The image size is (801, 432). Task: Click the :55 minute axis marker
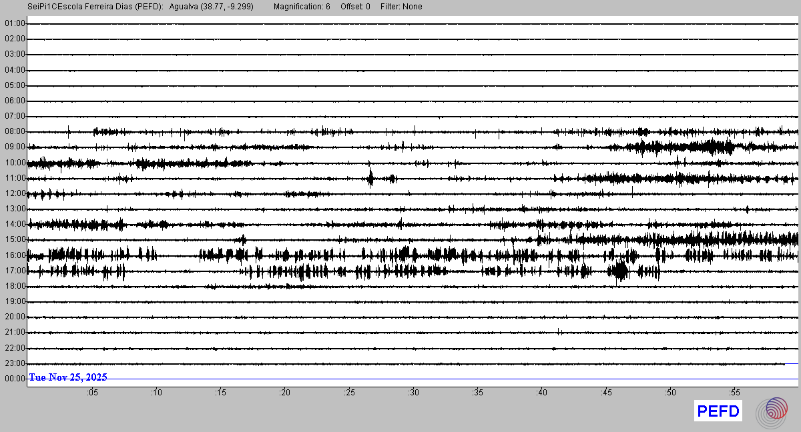pos(734,393)
